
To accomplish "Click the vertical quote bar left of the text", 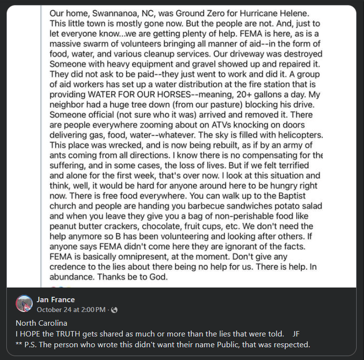I will tap(41, 147).
